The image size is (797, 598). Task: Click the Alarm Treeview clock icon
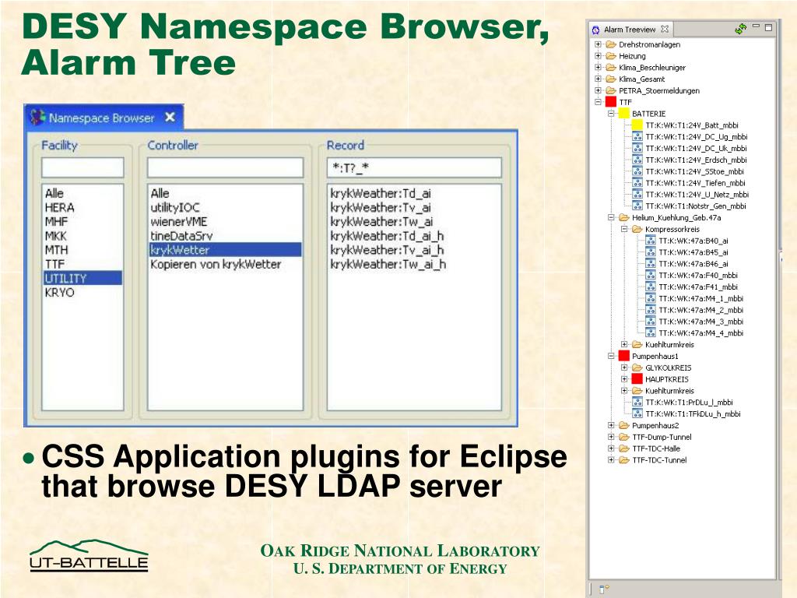click(595, 30)
